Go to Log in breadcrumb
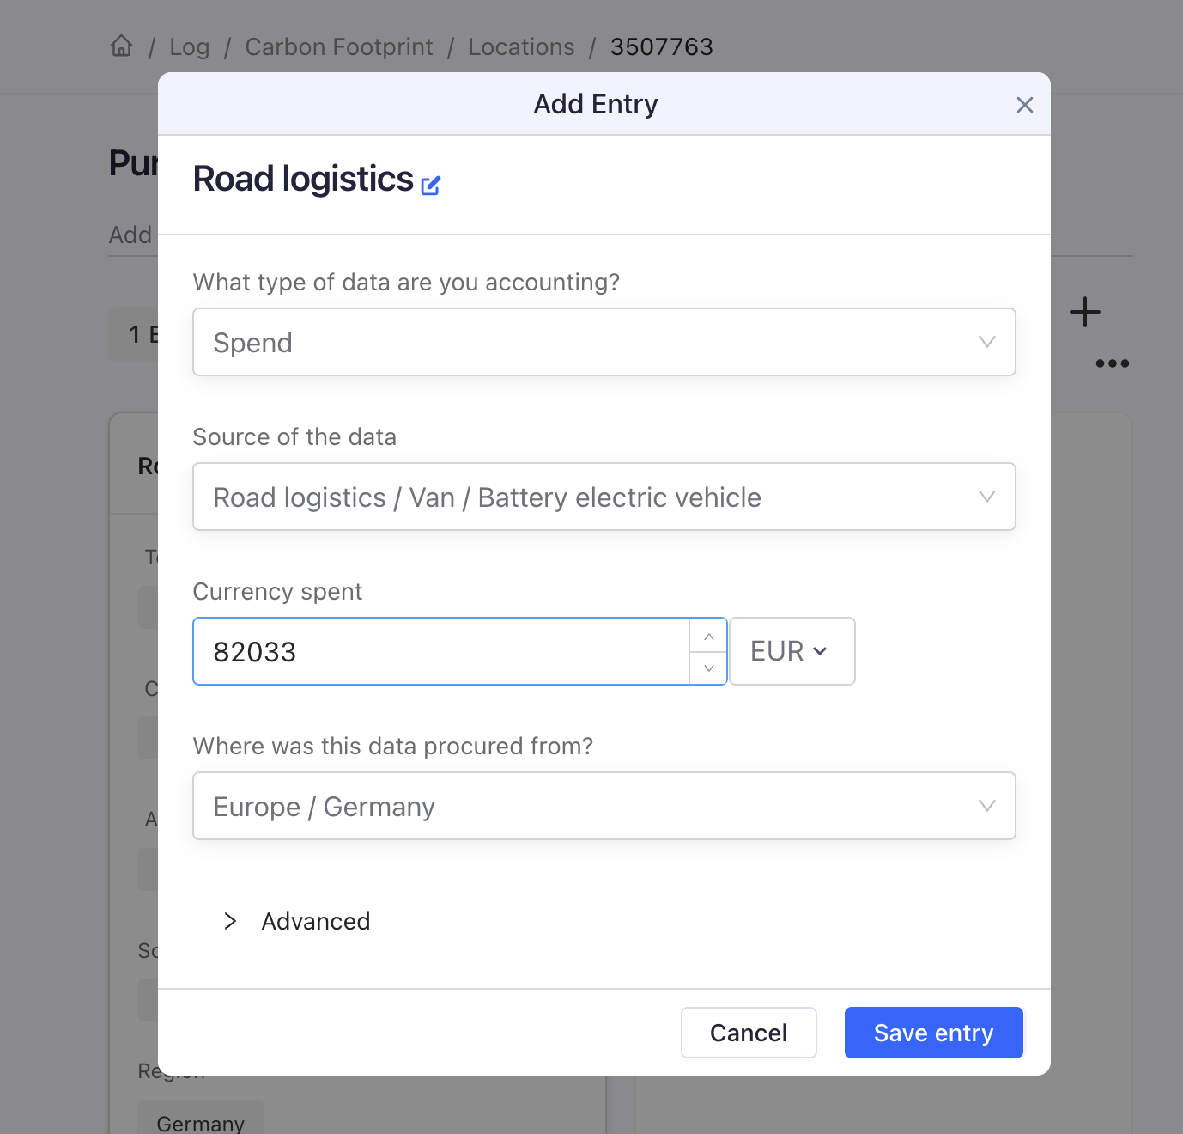 (x=190, y=46)
